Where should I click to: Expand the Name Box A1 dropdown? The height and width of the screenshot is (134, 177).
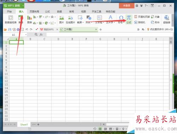pyautogui.click(x=26, y=35)
